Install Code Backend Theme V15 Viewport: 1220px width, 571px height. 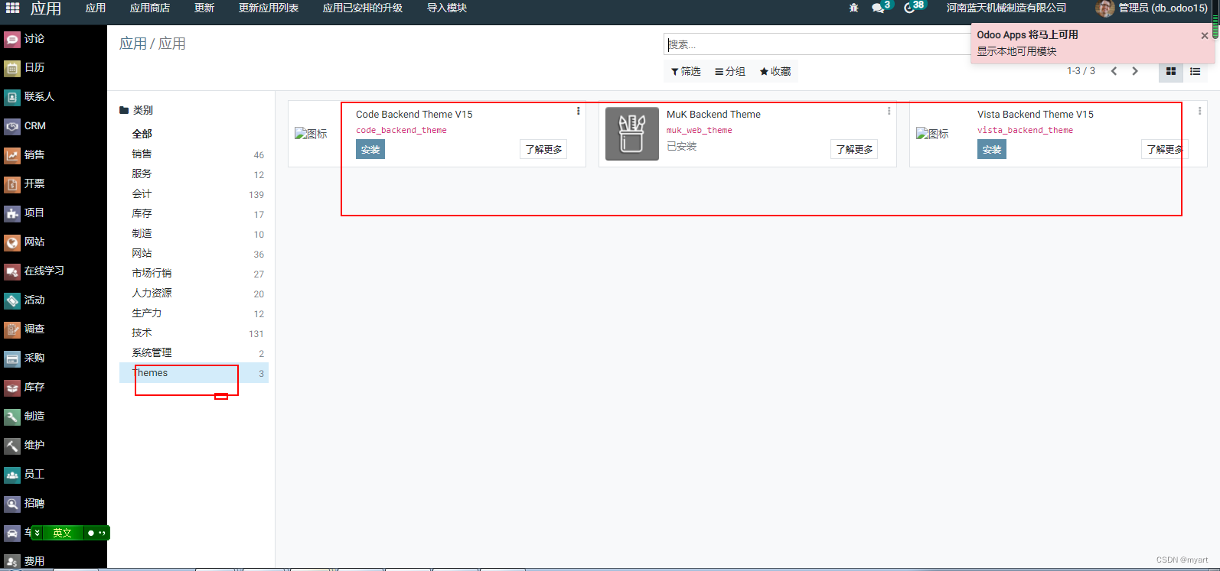[x=370, y=149]
